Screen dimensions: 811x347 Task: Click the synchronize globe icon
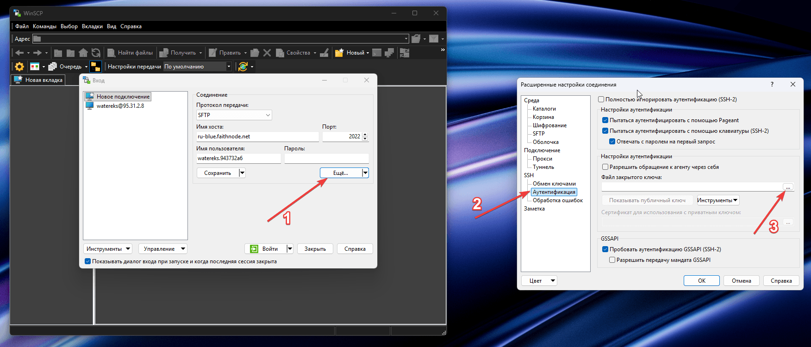coord(243,67)
